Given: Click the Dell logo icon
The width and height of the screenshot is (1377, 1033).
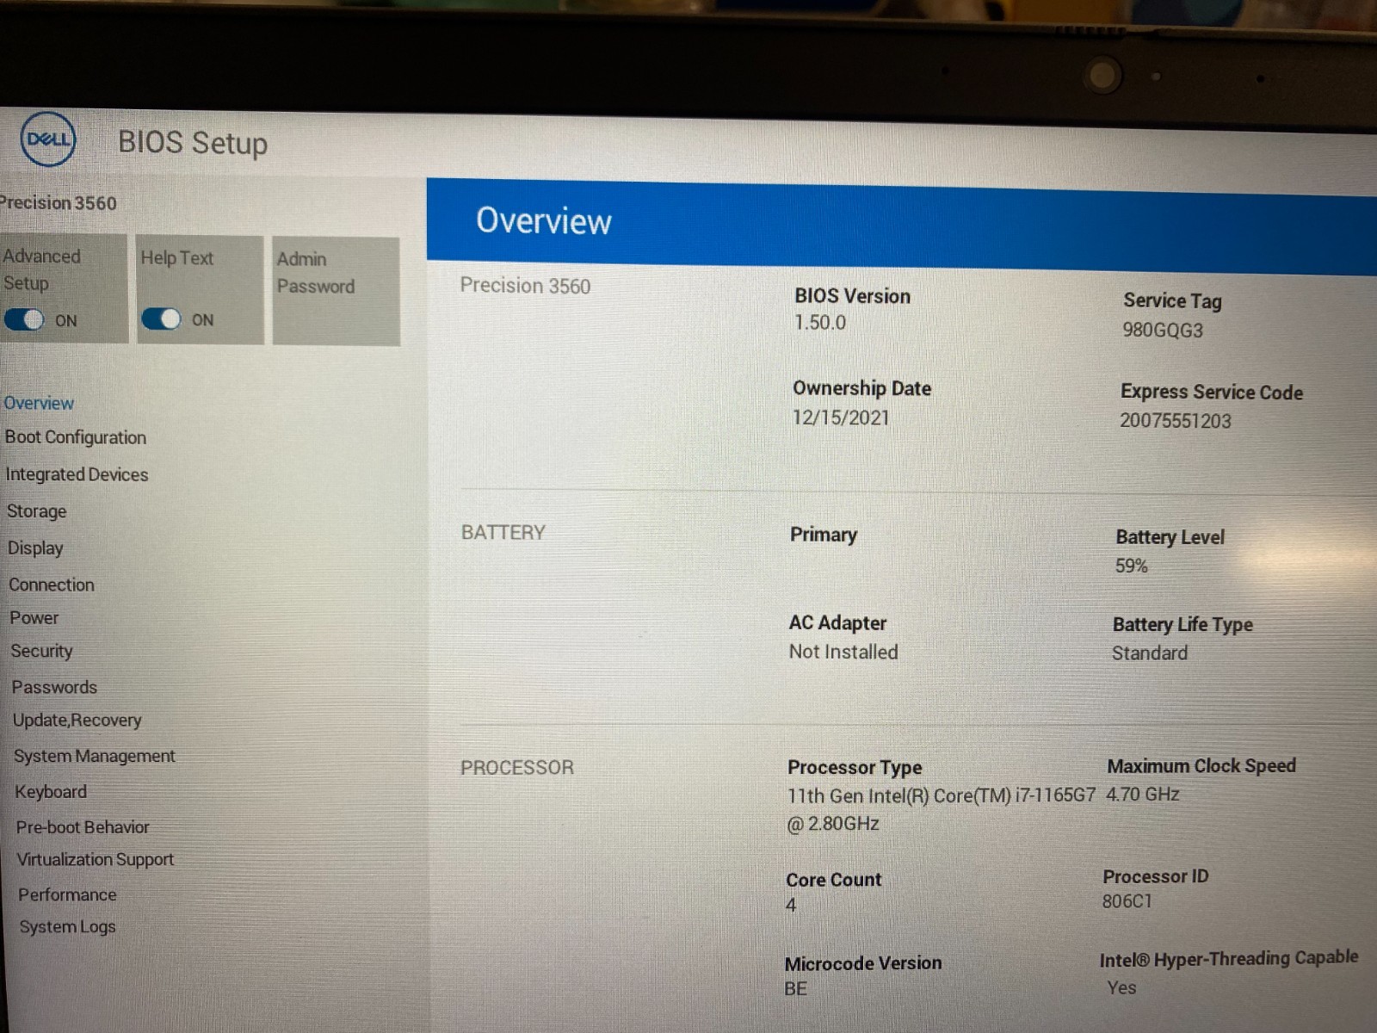Looking at the screenshot, I should click(48, 139).
